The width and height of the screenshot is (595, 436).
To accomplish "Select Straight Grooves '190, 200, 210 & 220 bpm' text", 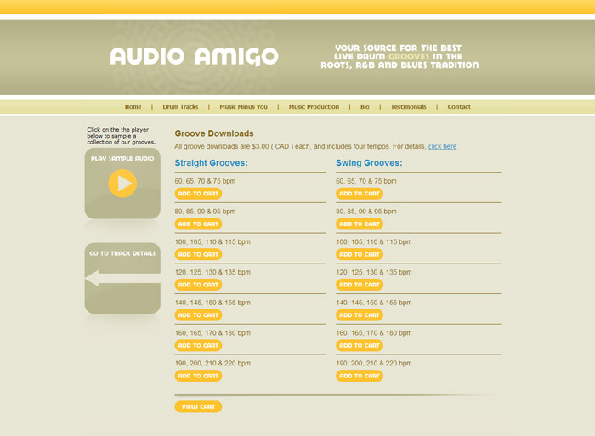I will [x=212, y=363].
